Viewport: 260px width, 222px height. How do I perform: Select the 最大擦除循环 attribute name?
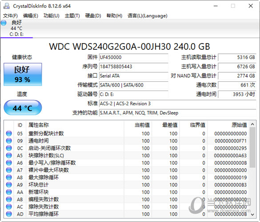coord(44,177)
